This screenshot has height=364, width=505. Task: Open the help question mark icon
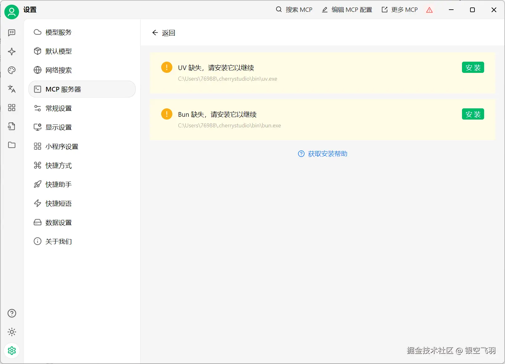tap(12, 313)
